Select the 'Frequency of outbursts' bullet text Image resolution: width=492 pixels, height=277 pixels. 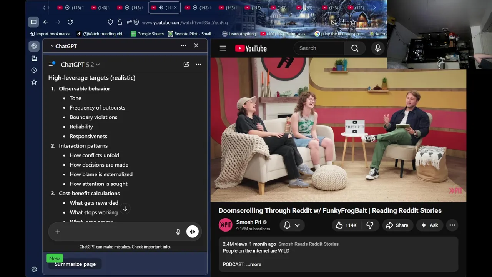(97, 108)
